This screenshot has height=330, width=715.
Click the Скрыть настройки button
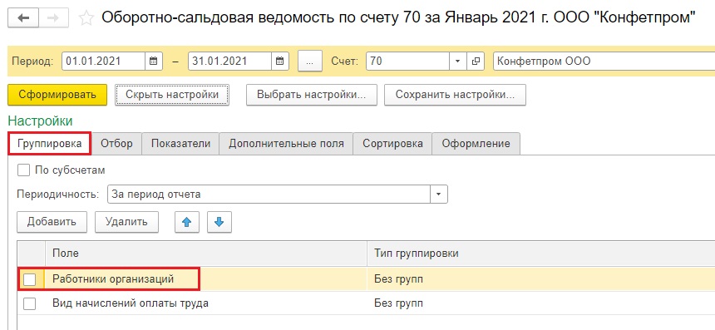[172, 95]
